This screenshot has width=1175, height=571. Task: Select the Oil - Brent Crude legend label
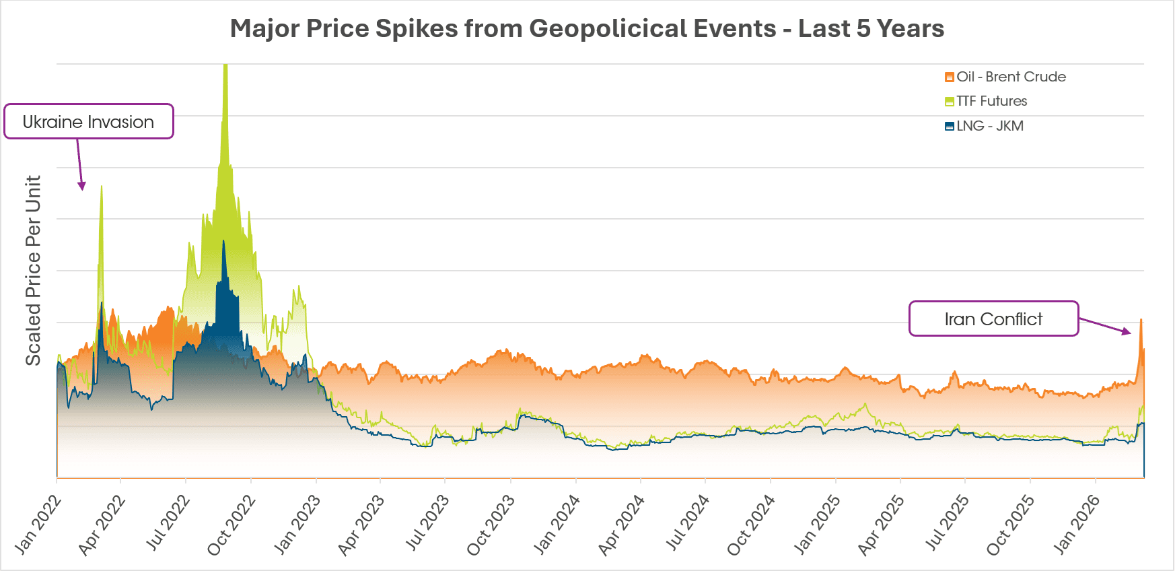[1011, 77]
